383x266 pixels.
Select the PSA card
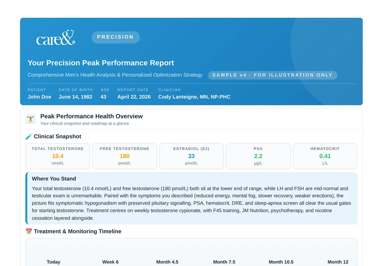[258, 156]
